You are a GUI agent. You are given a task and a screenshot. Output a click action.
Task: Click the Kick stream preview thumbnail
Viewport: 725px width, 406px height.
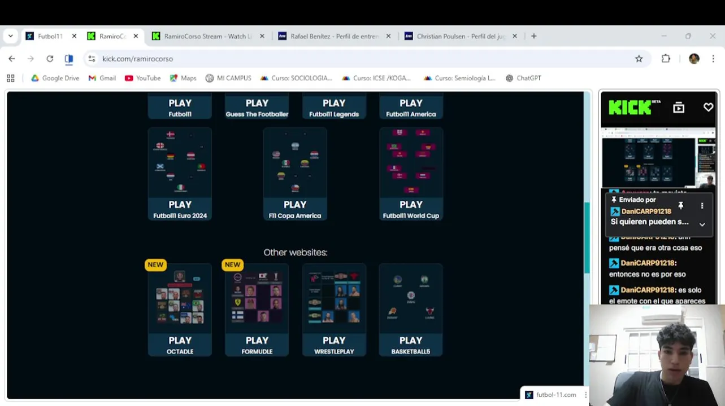click(658, 159)
